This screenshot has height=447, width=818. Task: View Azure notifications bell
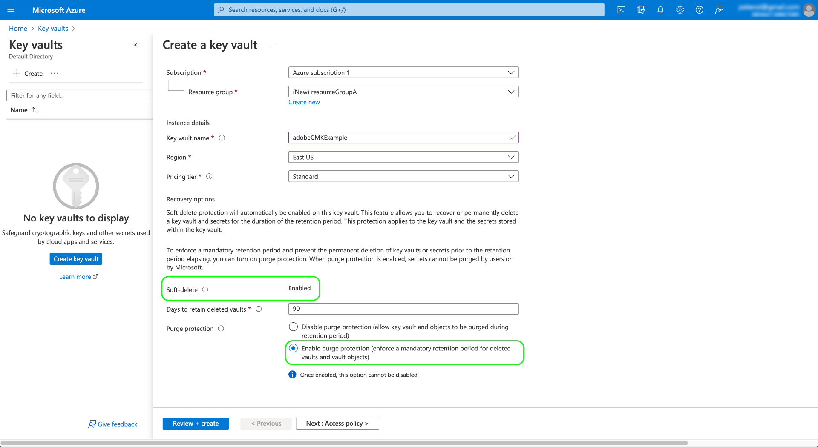660,9
